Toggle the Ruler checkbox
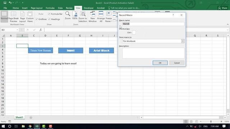 tap(37, 14)
